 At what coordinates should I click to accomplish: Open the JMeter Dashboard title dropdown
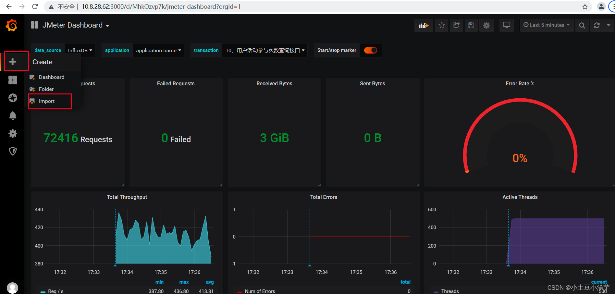76,25
